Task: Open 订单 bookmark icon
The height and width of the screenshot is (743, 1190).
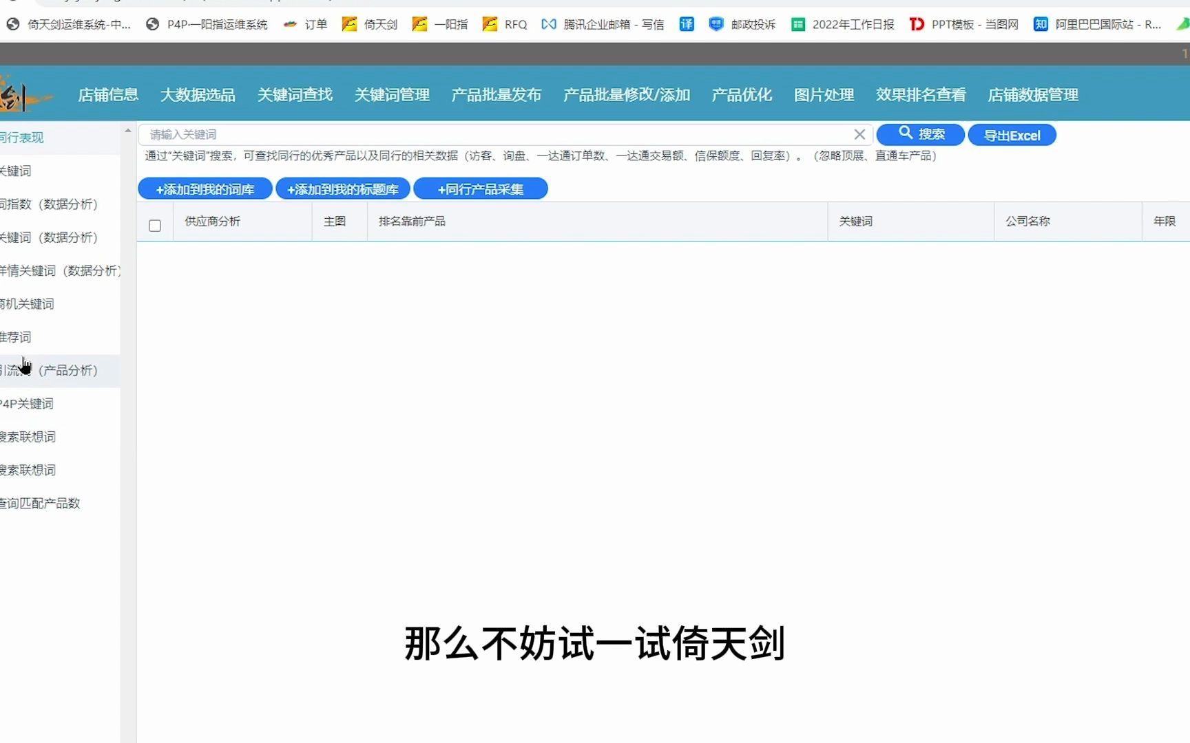Action: [290, 24]
